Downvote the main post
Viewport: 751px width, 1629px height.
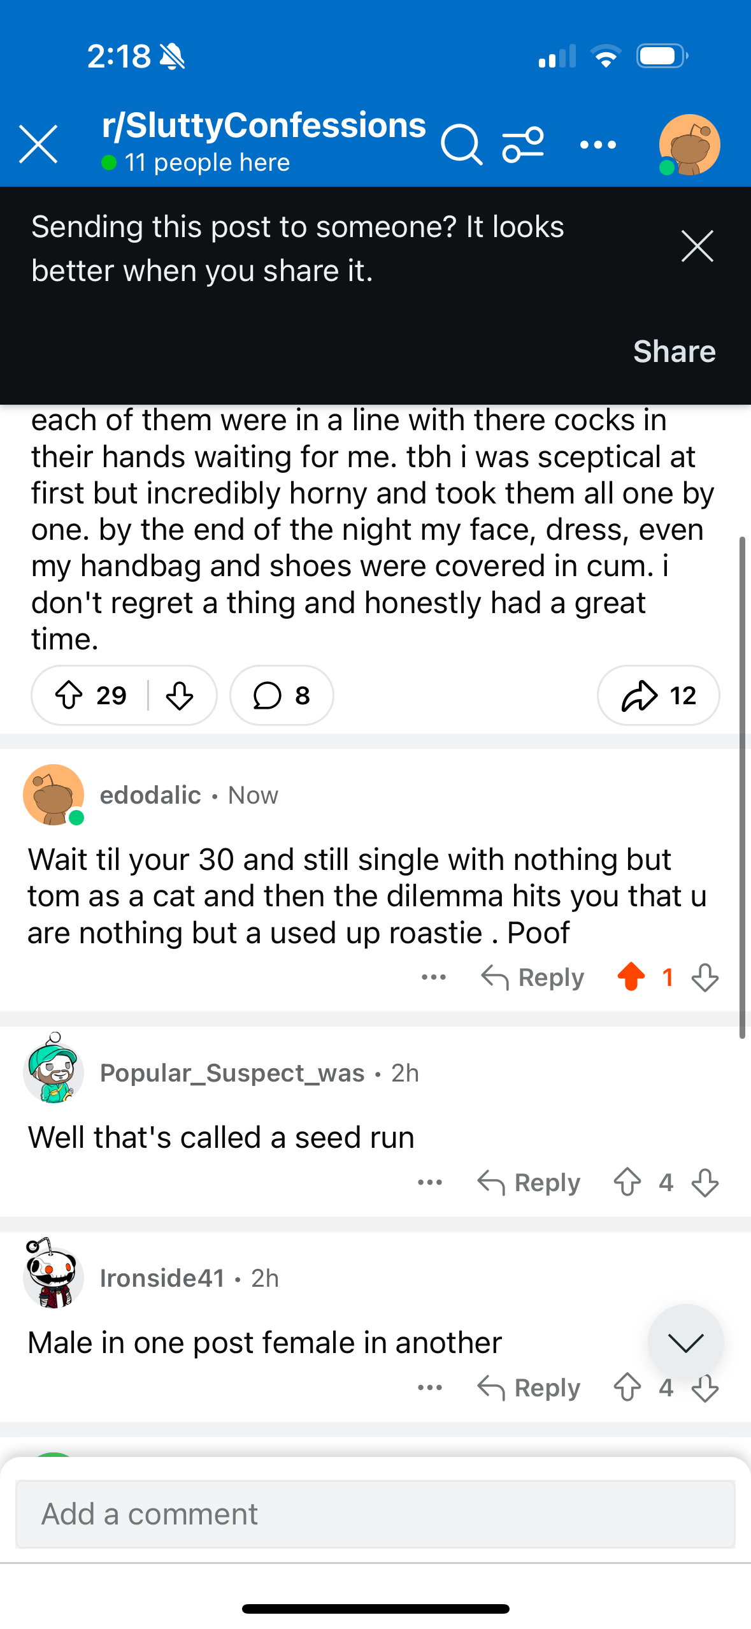180,695
